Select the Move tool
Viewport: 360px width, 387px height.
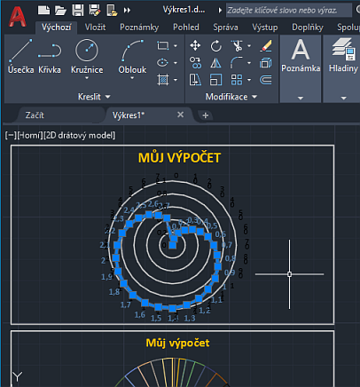tap(195, 45)
